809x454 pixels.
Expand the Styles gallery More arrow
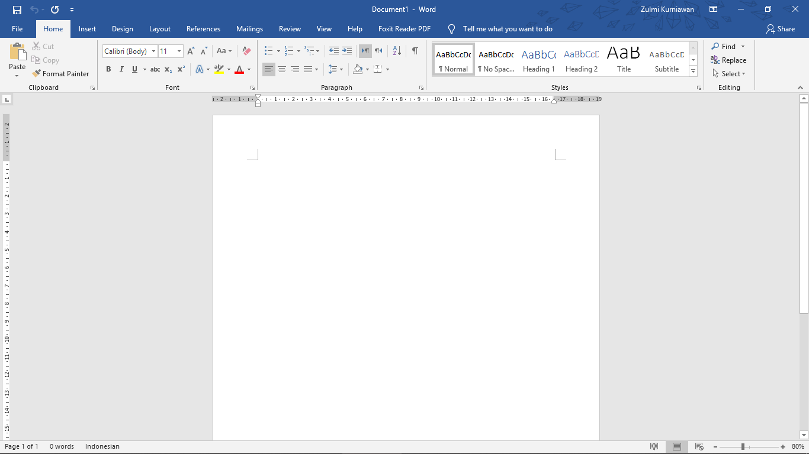tap(693, 71)
